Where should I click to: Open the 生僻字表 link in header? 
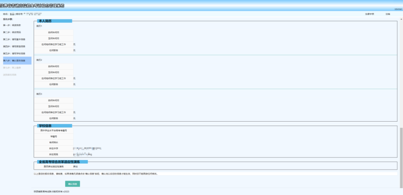369,14
